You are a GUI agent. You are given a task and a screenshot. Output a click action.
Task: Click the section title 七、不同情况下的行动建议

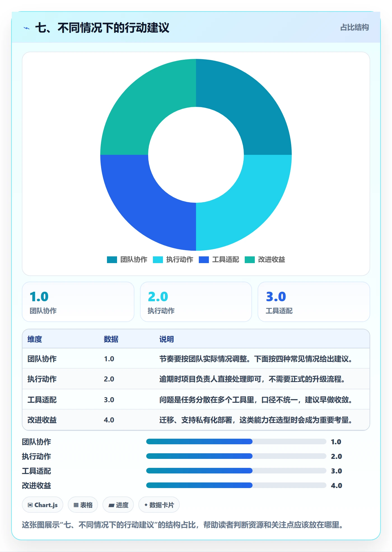coord(102,28)
